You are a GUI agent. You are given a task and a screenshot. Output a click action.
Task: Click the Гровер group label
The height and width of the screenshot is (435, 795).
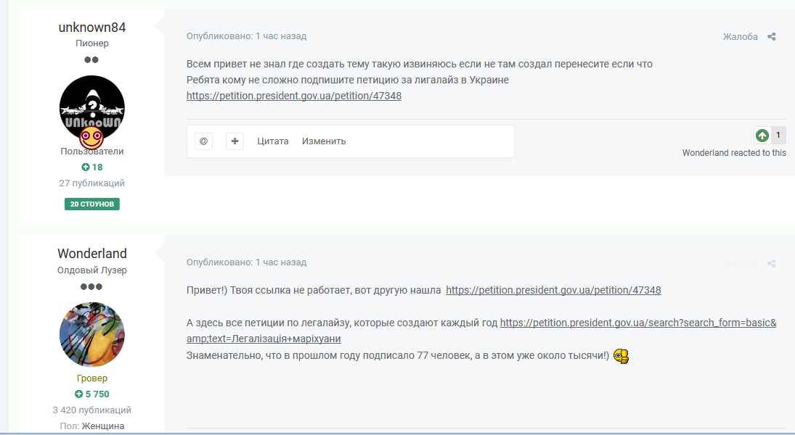(91, 378)
